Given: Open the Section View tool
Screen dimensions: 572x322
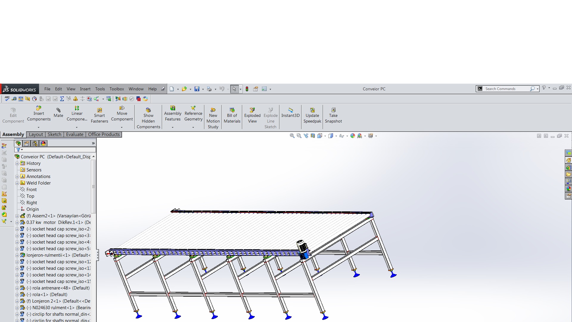Looking at the screenshot, I should [313, 136].
